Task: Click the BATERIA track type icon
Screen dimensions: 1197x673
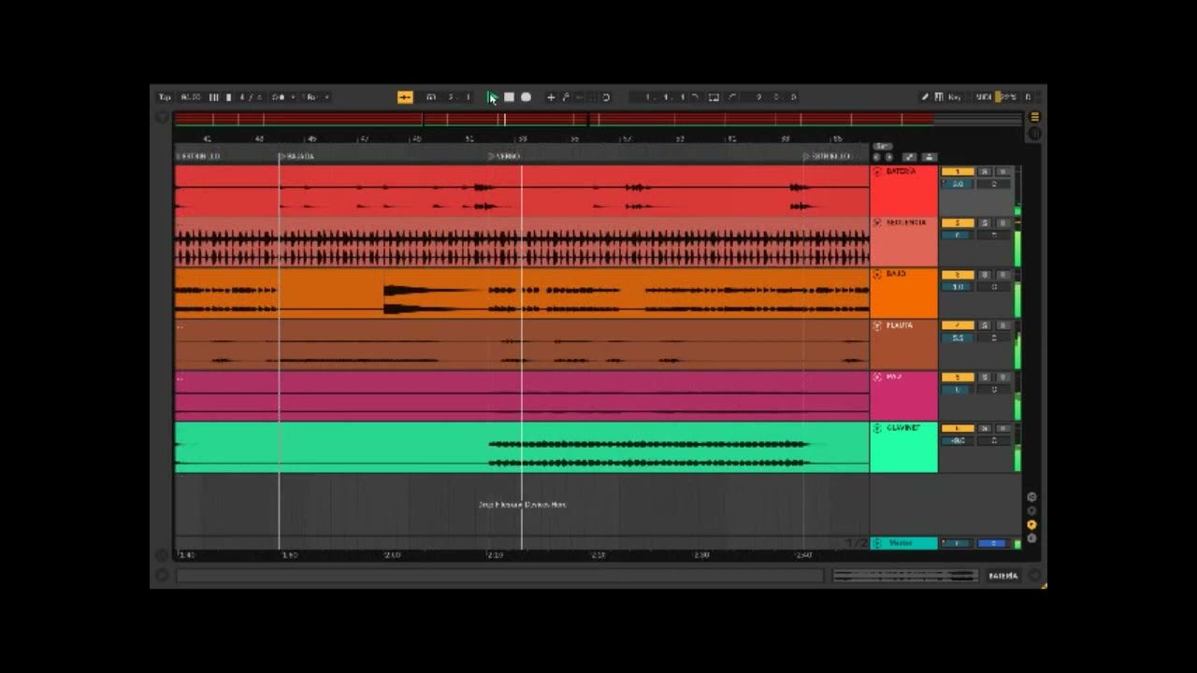Action: point(877,172)
